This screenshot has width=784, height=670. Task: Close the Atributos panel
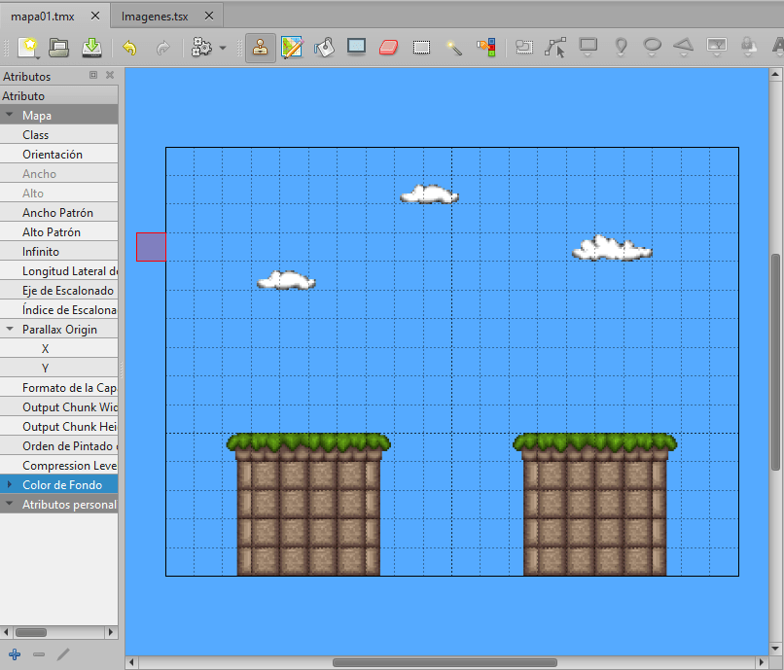coord(110,76)
